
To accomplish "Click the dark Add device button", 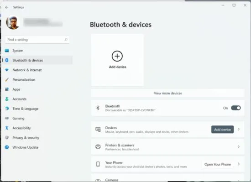I will click(222, 130).
